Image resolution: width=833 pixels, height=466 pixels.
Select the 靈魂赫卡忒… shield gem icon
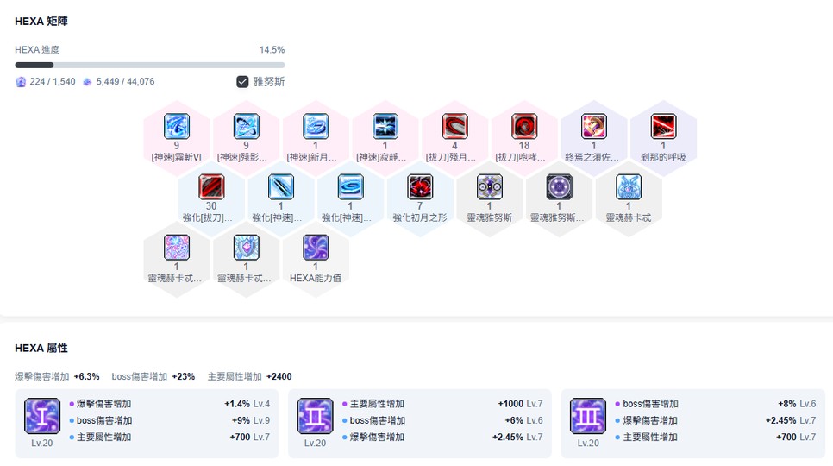click(x=246, y=248)
